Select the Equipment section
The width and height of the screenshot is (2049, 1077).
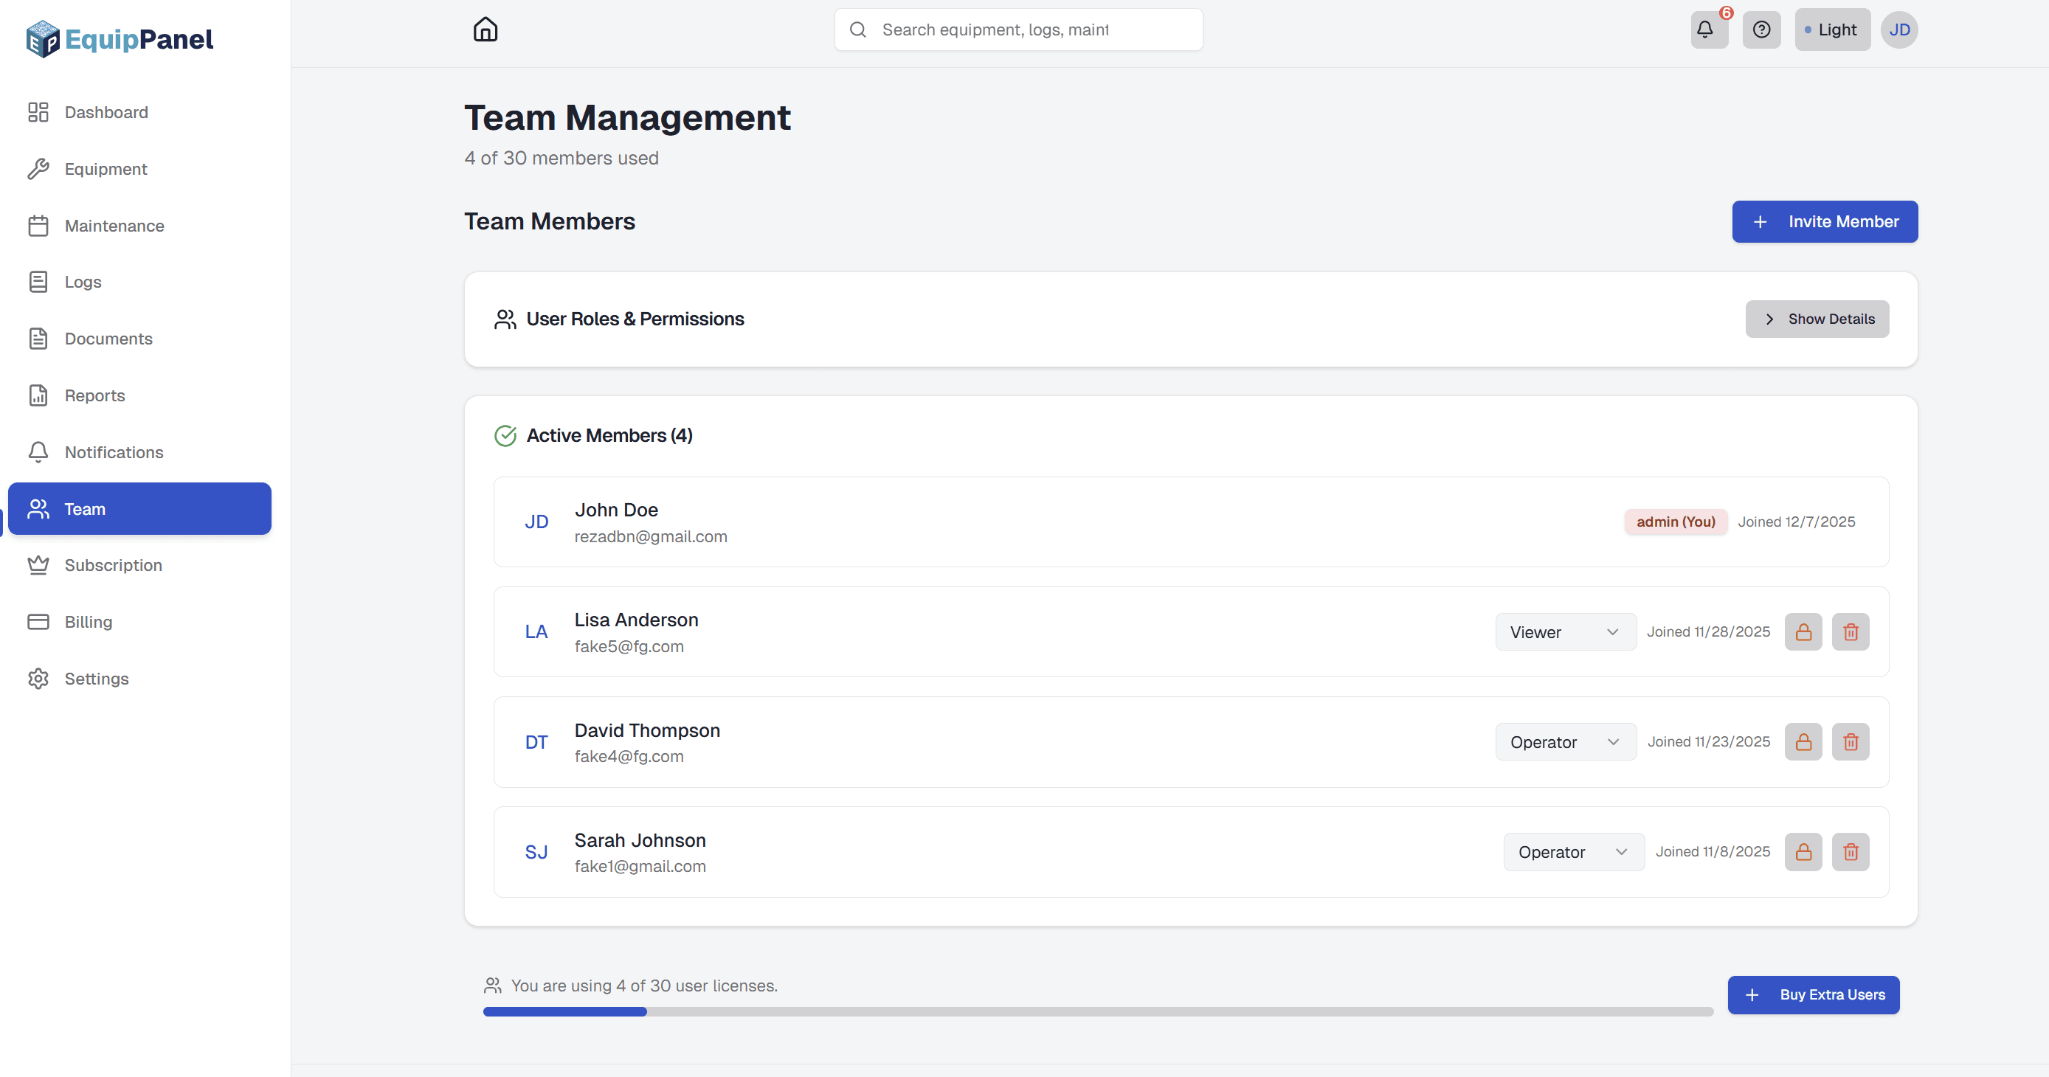[106, 169]
